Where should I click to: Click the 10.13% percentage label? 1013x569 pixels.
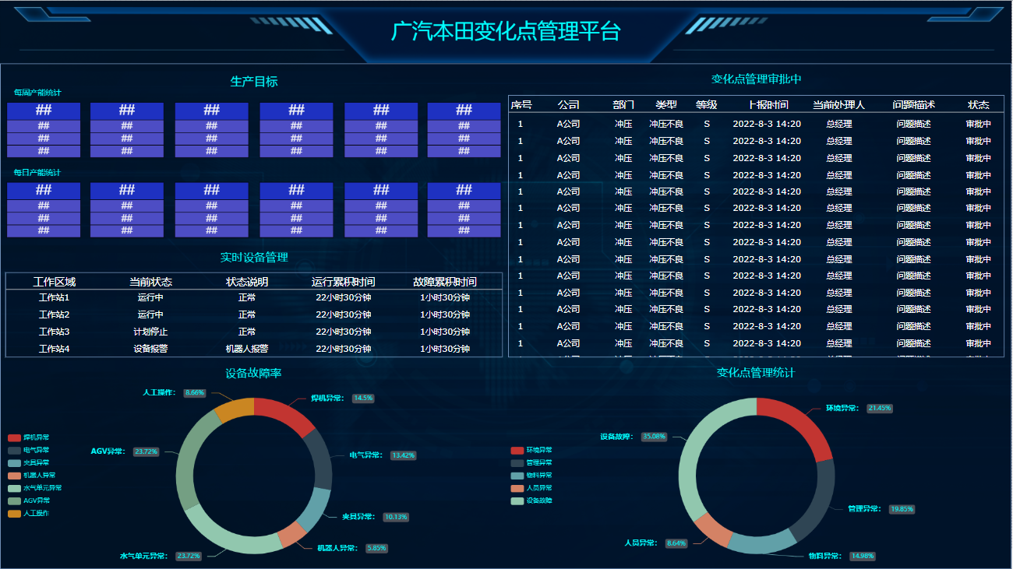coord(396,517)
